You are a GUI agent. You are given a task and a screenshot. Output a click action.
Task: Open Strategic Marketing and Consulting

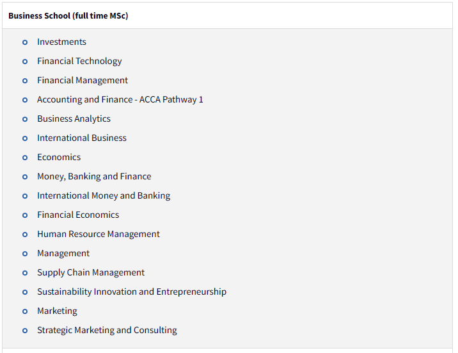point(107,330)
